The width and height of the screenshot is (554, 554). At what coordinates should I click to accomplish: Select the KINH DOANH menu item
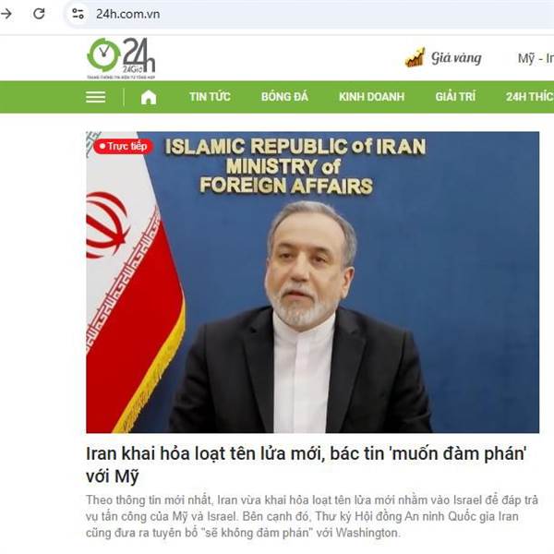click(x=372, y=97)
